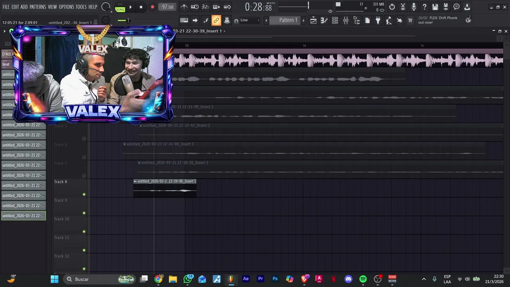510x287 pixels.
Task: Open the FLEX Drift Phonk news item
Action: 441,20
